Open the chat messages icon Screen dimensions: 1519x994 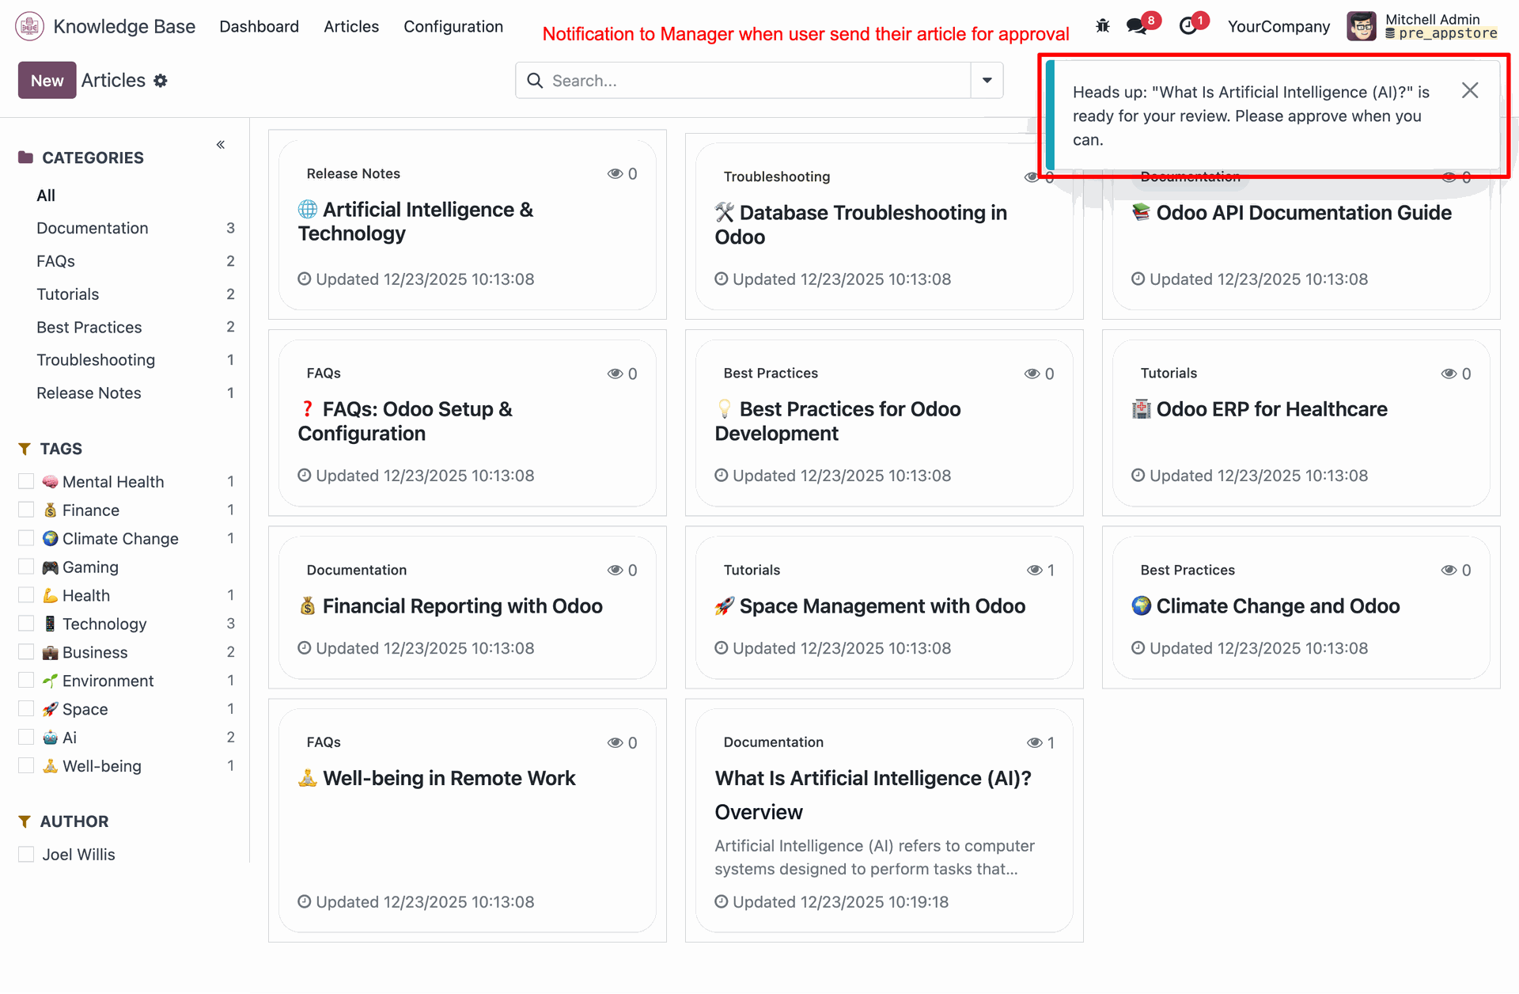[x=1137, y=26]
